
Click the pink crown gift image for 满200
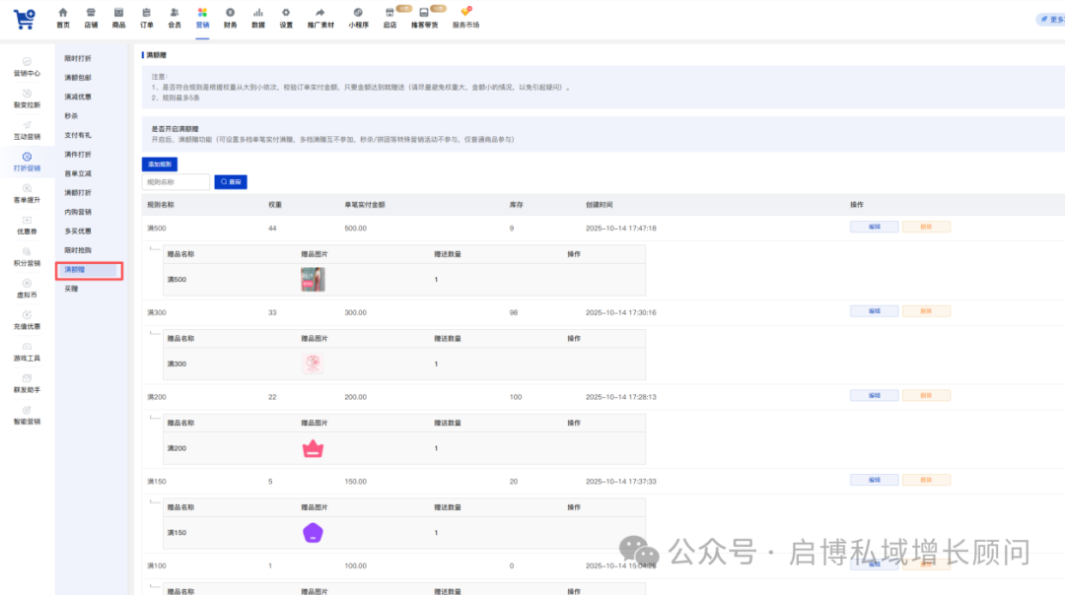[313, 448]
